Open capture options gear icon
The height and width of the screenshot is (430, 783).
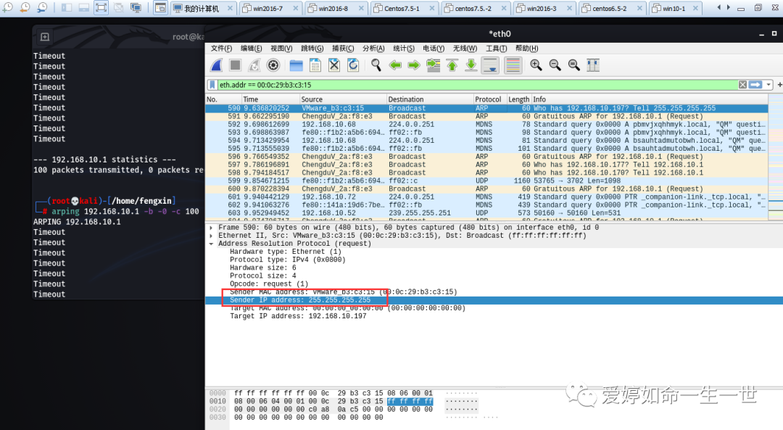point(273,65)
